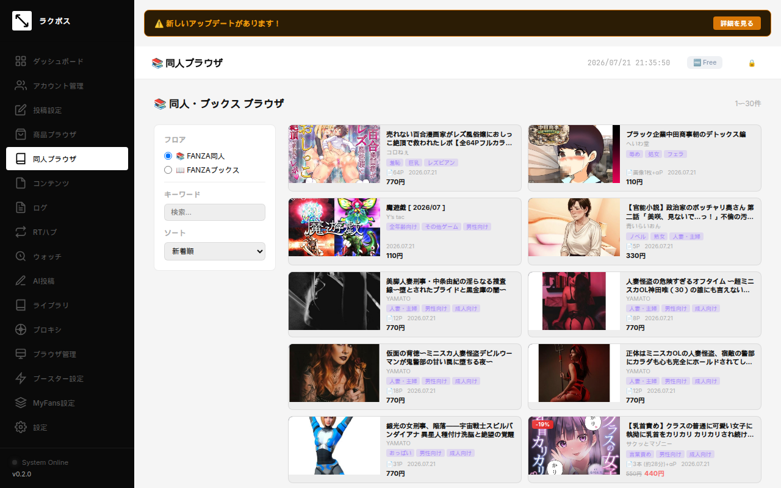Click the Free plan badge
The height and width of the screenshot is (488, 781).
pyautogui.click(x=705, y=63)
